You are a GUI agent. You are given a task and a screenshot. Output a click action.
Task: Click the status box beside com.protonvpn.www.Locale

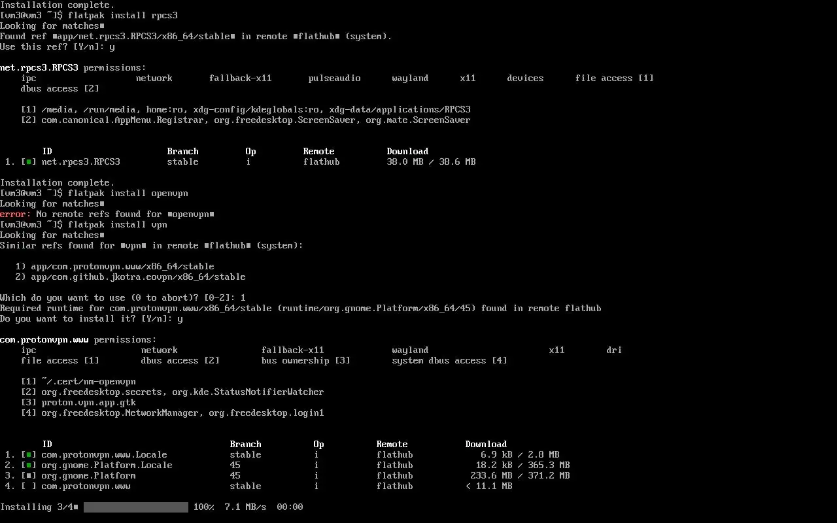pos(29,455)
